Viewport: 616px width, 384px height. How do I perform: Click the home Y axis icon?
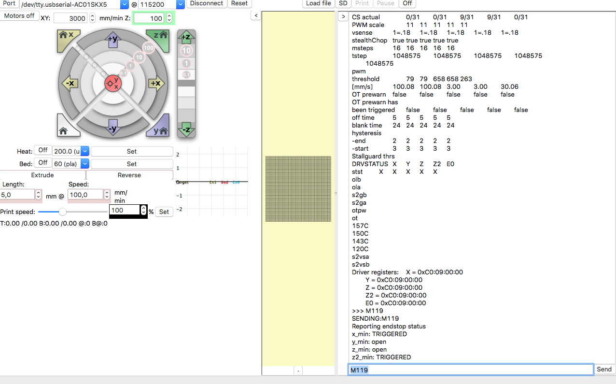click(159, 128)
